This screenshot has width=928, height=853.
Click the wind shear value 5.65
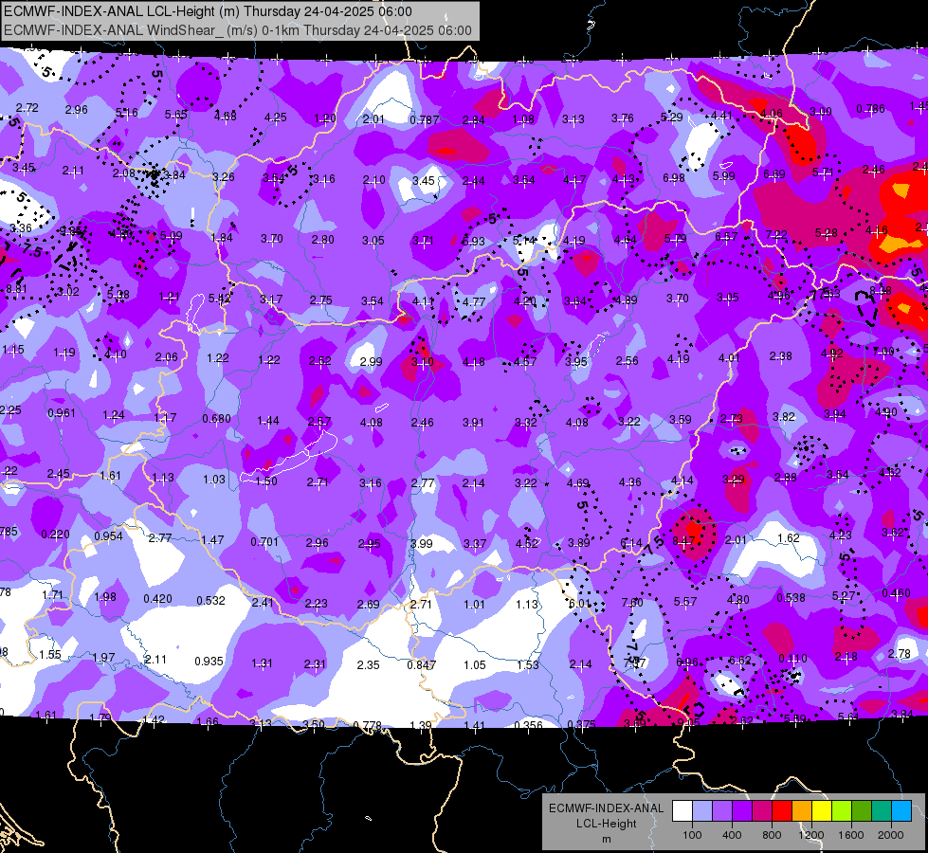click(176, 115)
